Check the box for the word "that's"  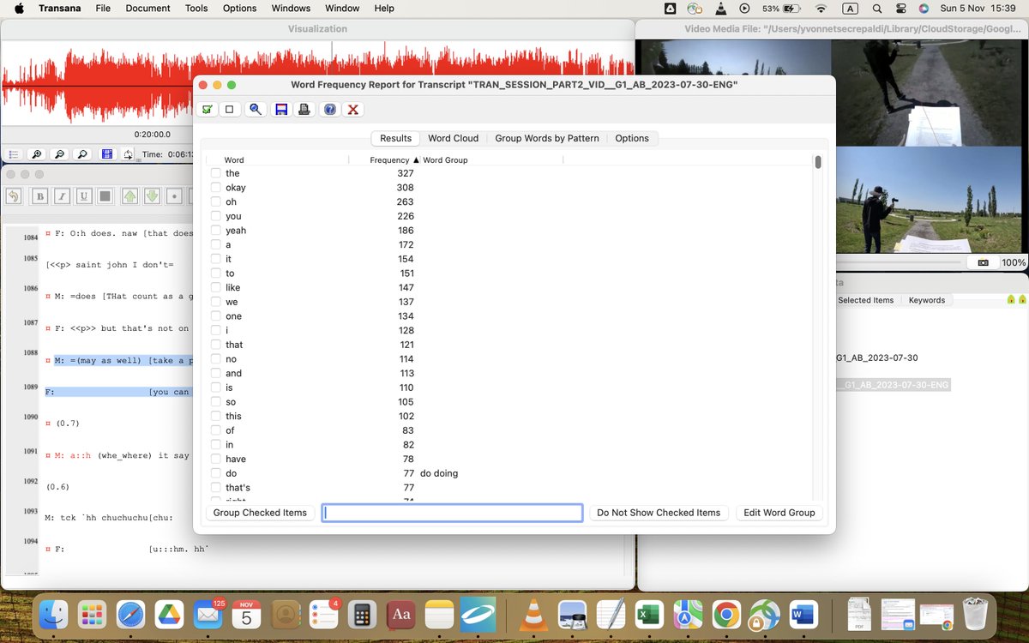(x=216, y=487)
